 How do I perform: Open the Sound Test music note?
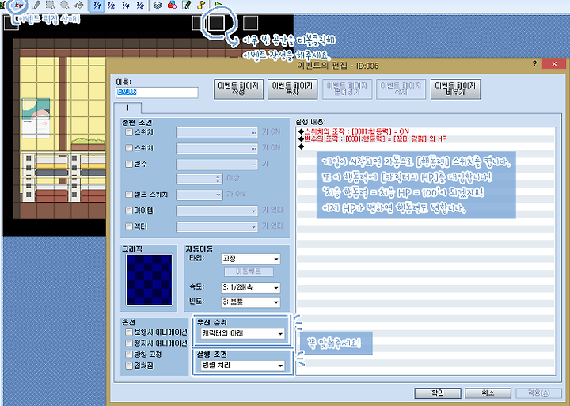click(x=201, y=5)
